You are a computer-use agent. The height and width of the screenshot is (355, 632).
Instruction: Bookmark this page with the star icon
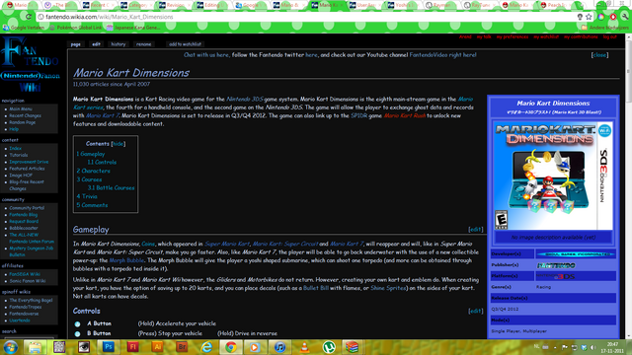(589, 17)
